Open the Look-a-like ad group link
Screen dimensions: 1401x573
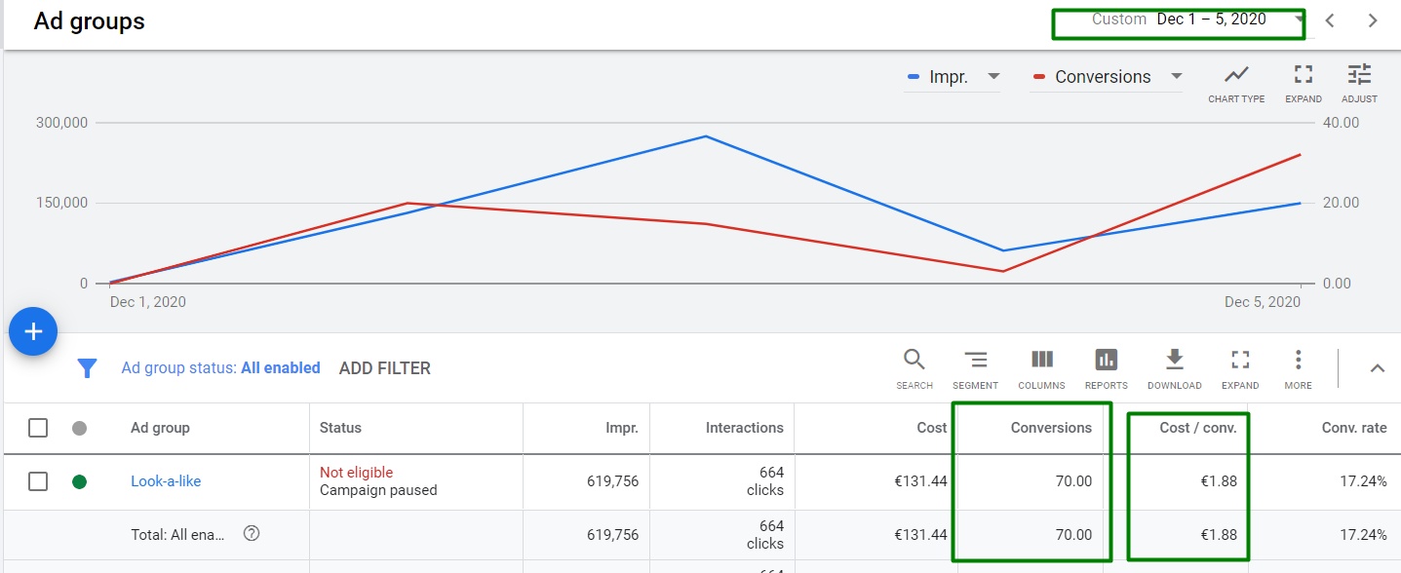pos(166,481)
